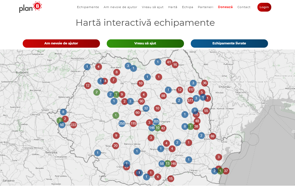Viewport: 295px width, 192px height.
Task: Click the Login button
Action: [264, 7]
